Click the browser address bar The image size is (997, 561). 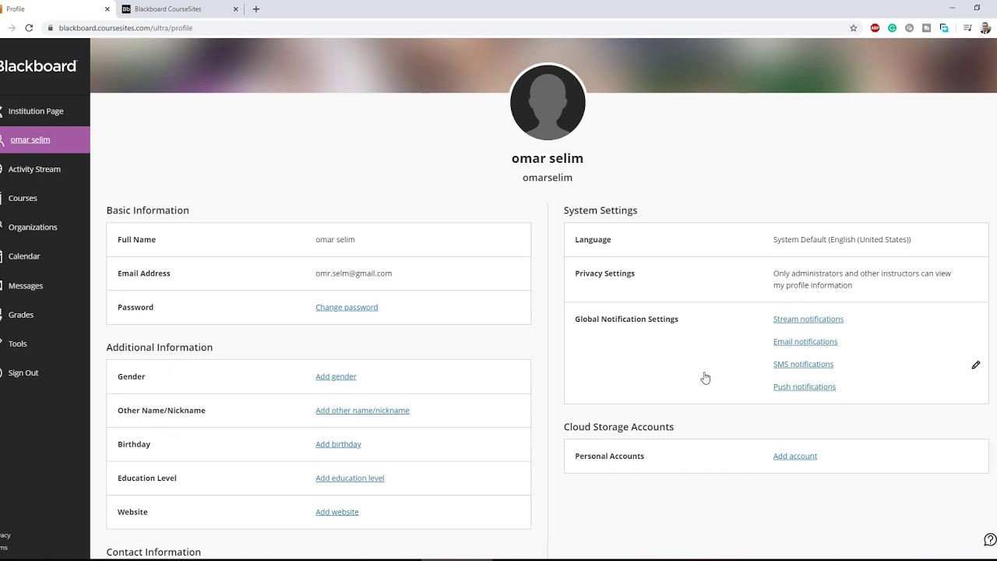[x=444, y=28]
